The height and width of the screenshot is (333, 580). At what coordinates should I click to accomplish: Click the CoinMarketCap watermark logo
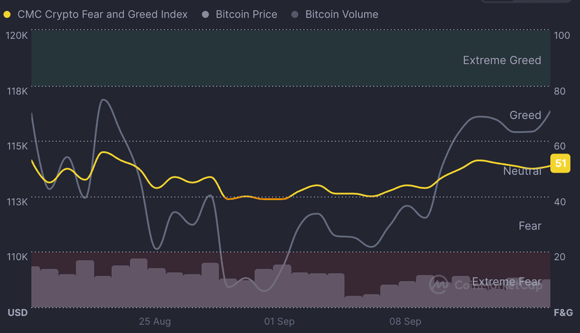click(x=439, y=284)
